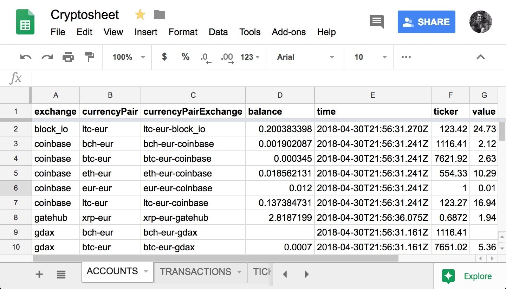The image size is (506, 289).
Task: Open the zoom level 100% dropdown
Action: 127,57
